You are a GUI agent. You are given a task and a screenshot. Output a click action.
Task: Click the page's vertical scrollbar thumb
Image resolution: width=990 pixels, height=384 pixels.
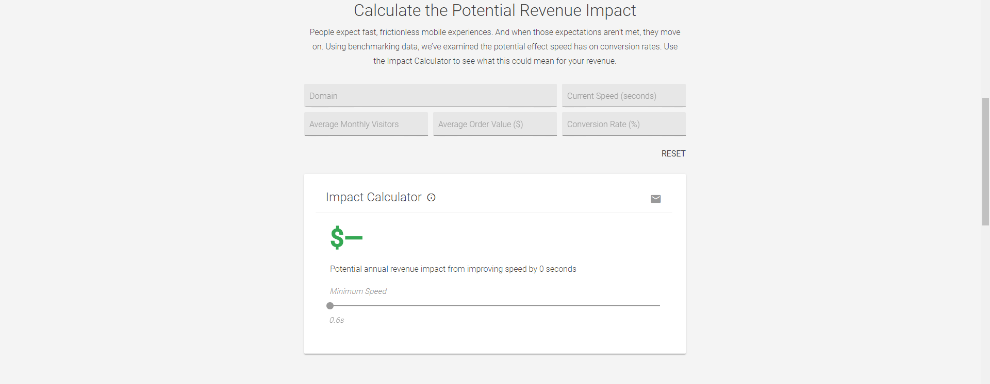(x=985, y=161)
